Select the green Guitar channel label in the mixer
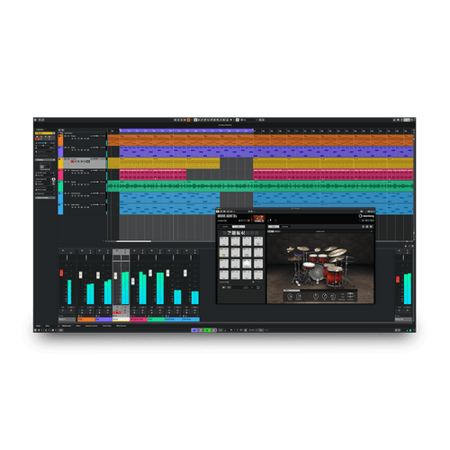This screenshot has height=450, width=450. coord(156,319)
